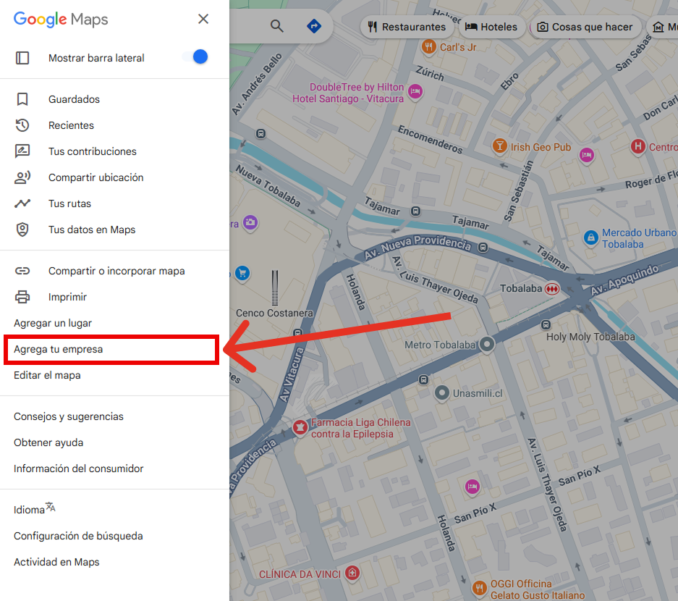Click the Tus datos en Maps shield icon
The width and height of the screenshot is (678, 601).
[x=22, y=230]
